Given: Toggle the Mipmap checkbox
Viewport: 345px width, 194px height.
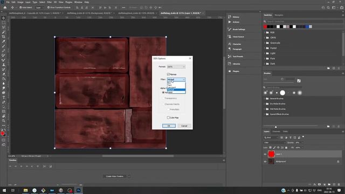Looking at the screenshot, I should pyautogui.click(x=168, y=74).
